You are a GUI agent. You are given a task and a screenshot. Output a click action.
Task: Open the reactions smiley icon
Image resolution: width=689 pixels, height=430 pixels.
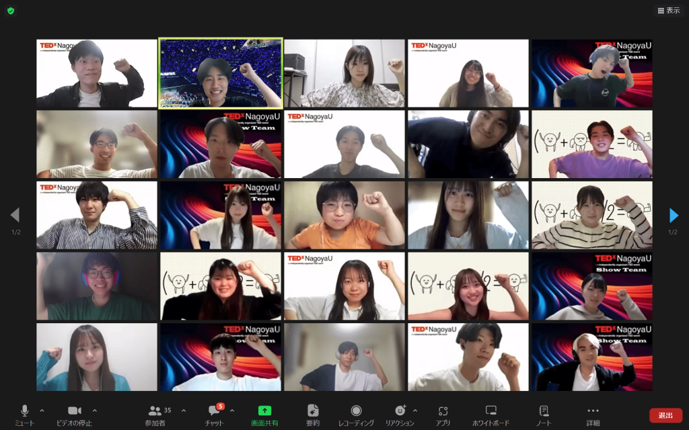tap(400, 411)
